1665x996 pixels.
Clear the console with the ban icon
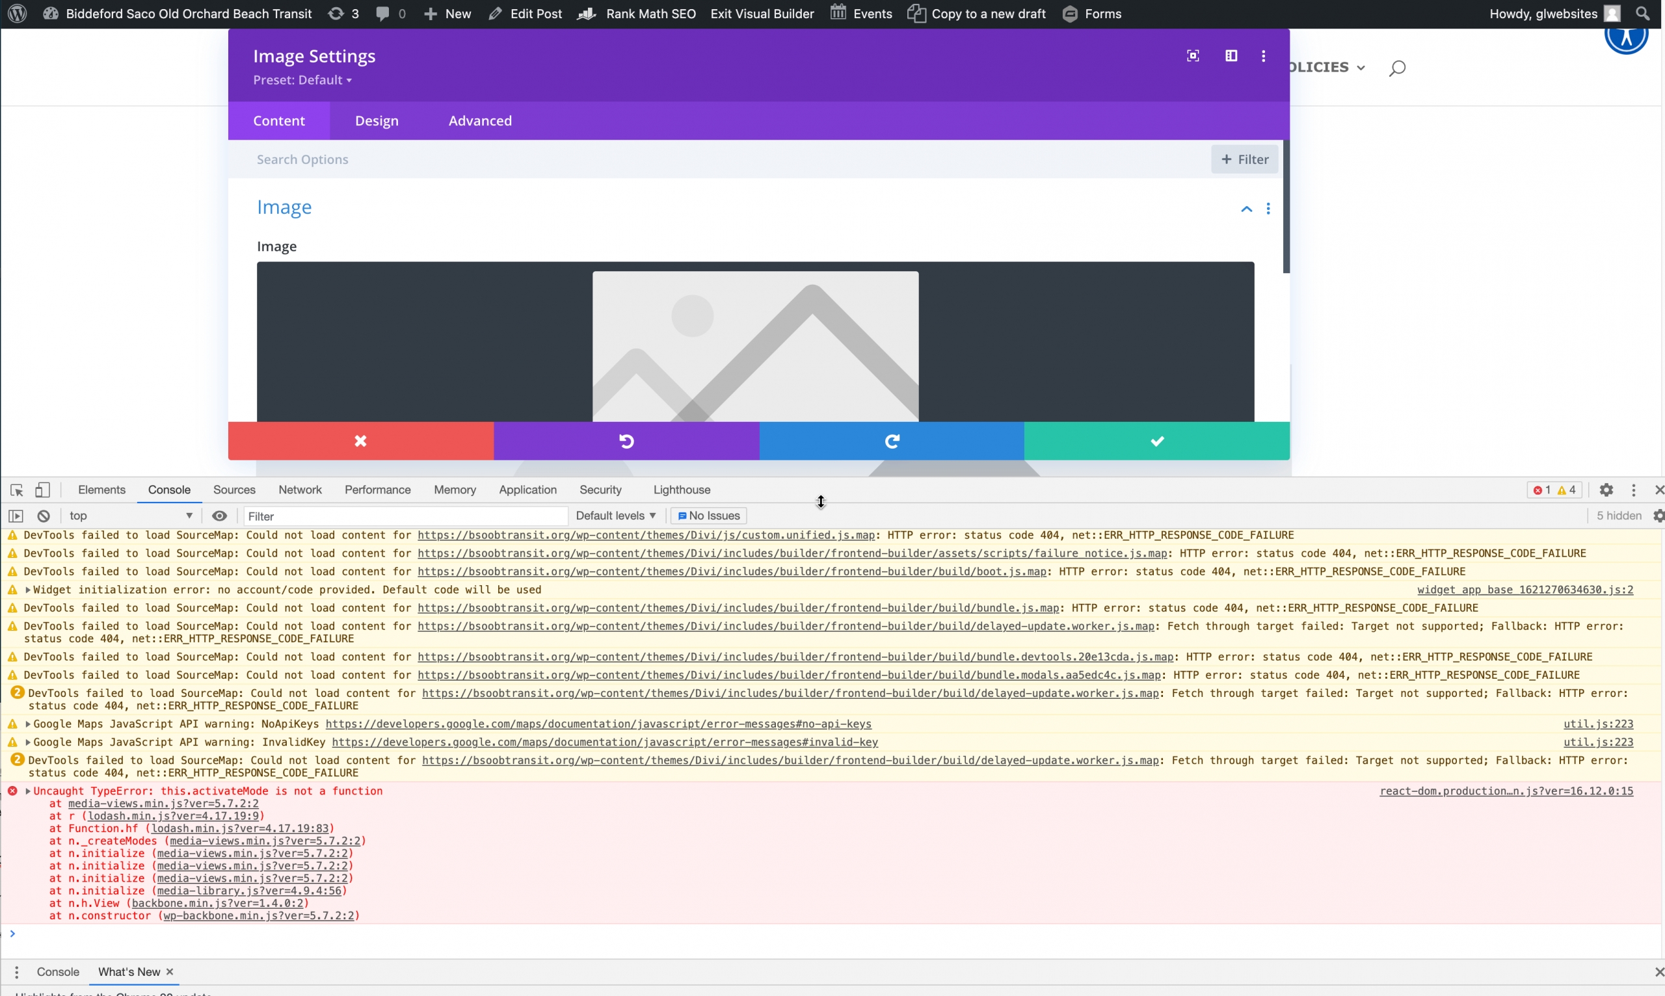44,516
